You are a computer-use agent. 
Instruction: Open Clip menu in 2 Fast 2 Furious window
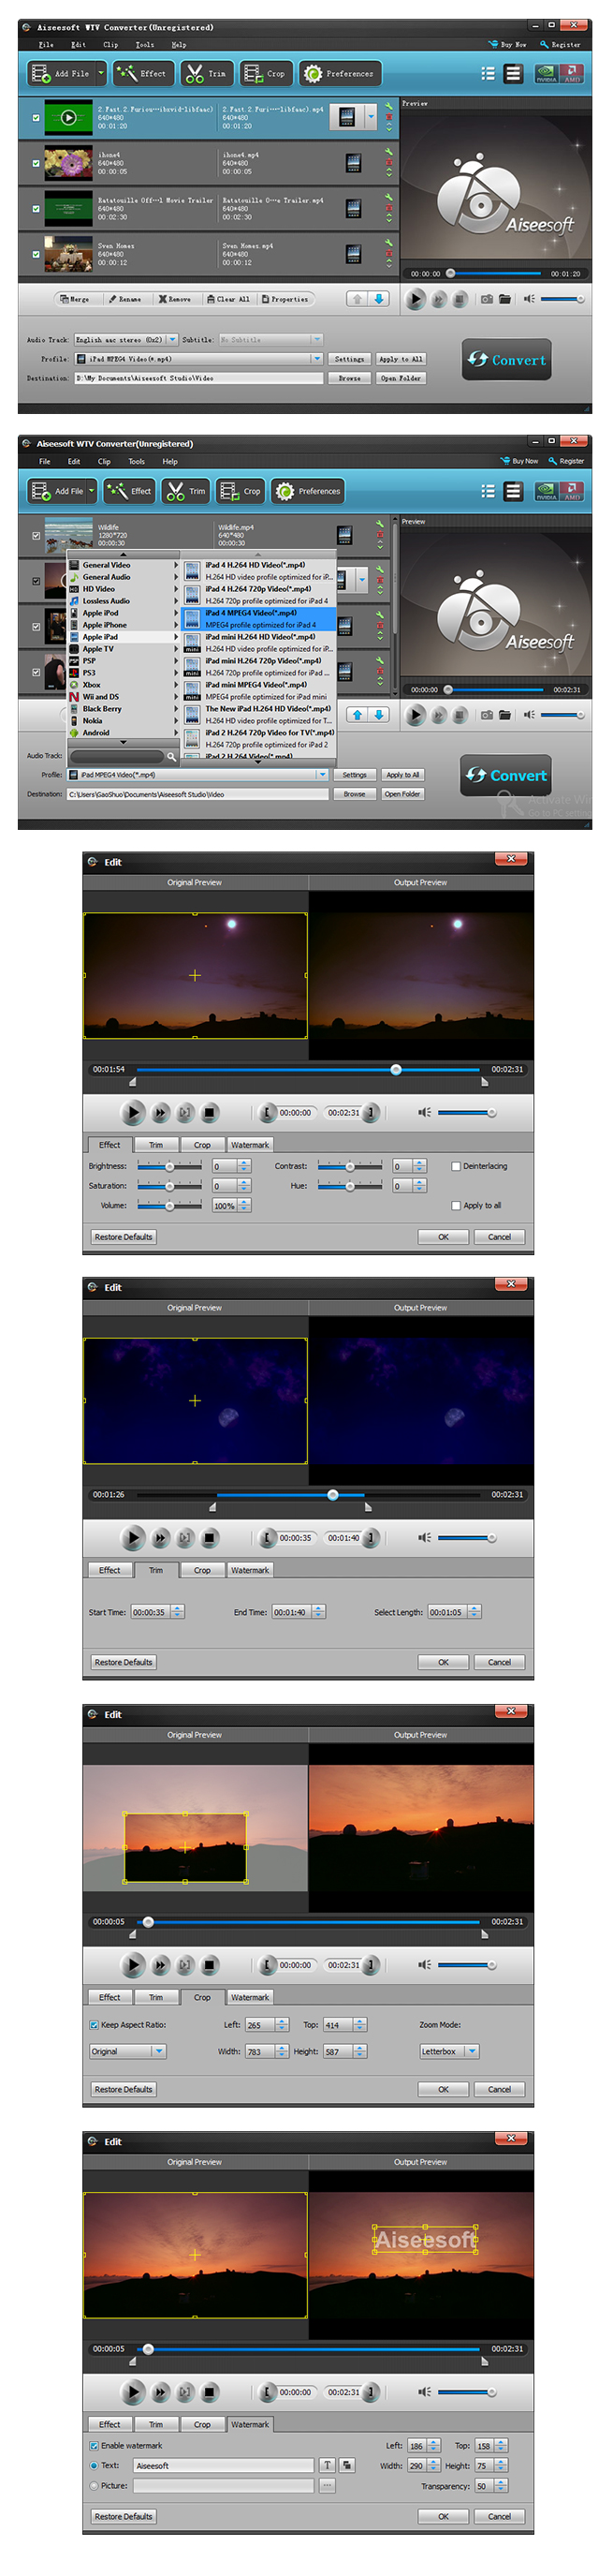110,44
